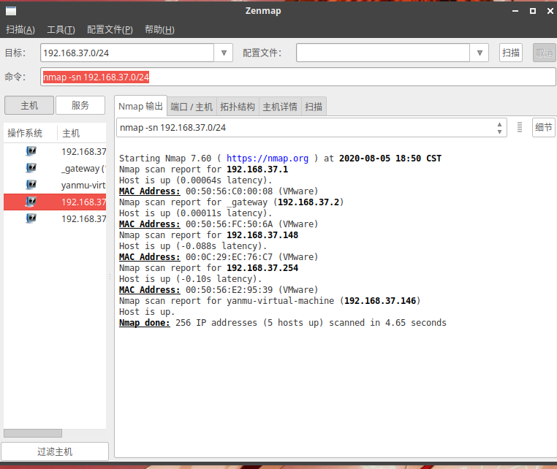Click MAC address 00:0C:29:EC:76:C7 text

pyautogui.click(x=229, y=257)
